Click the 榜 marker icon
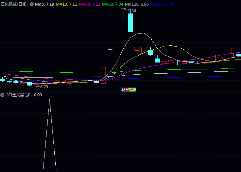The width and height of the screenshot is (241, 172). [131, 89]
